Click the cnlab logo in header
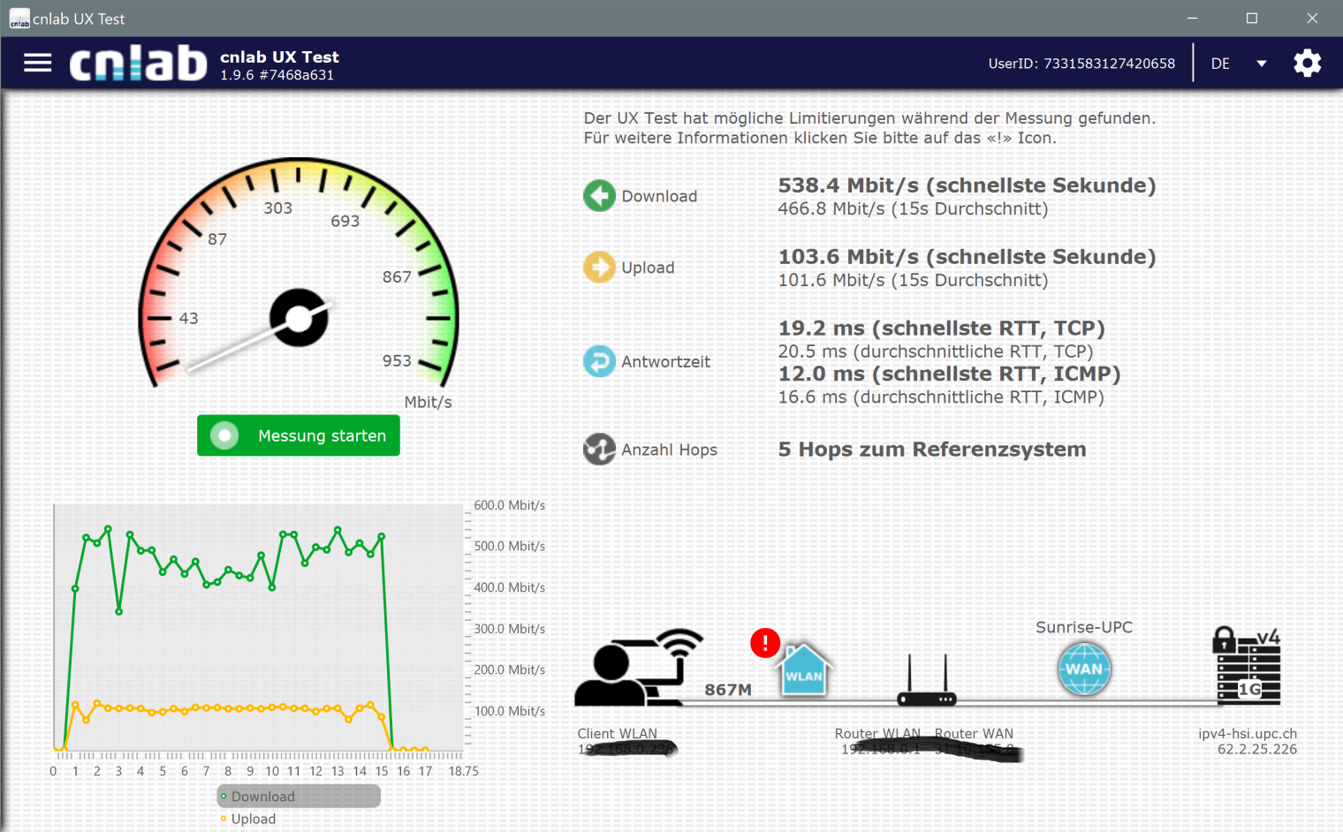Viewport: 1343px width, 832px height. 138,63
